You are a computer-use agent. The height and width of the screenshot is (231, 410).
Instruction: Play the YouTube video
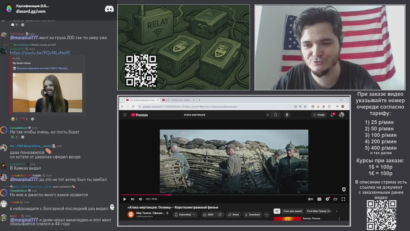click(125, 199)
